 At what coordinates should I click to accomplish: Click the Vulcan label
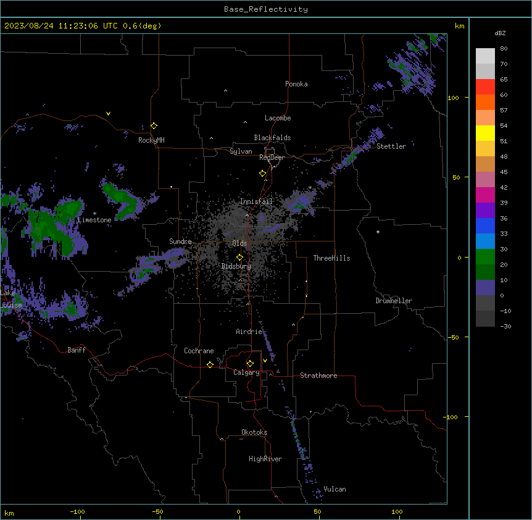coord(335,489)
